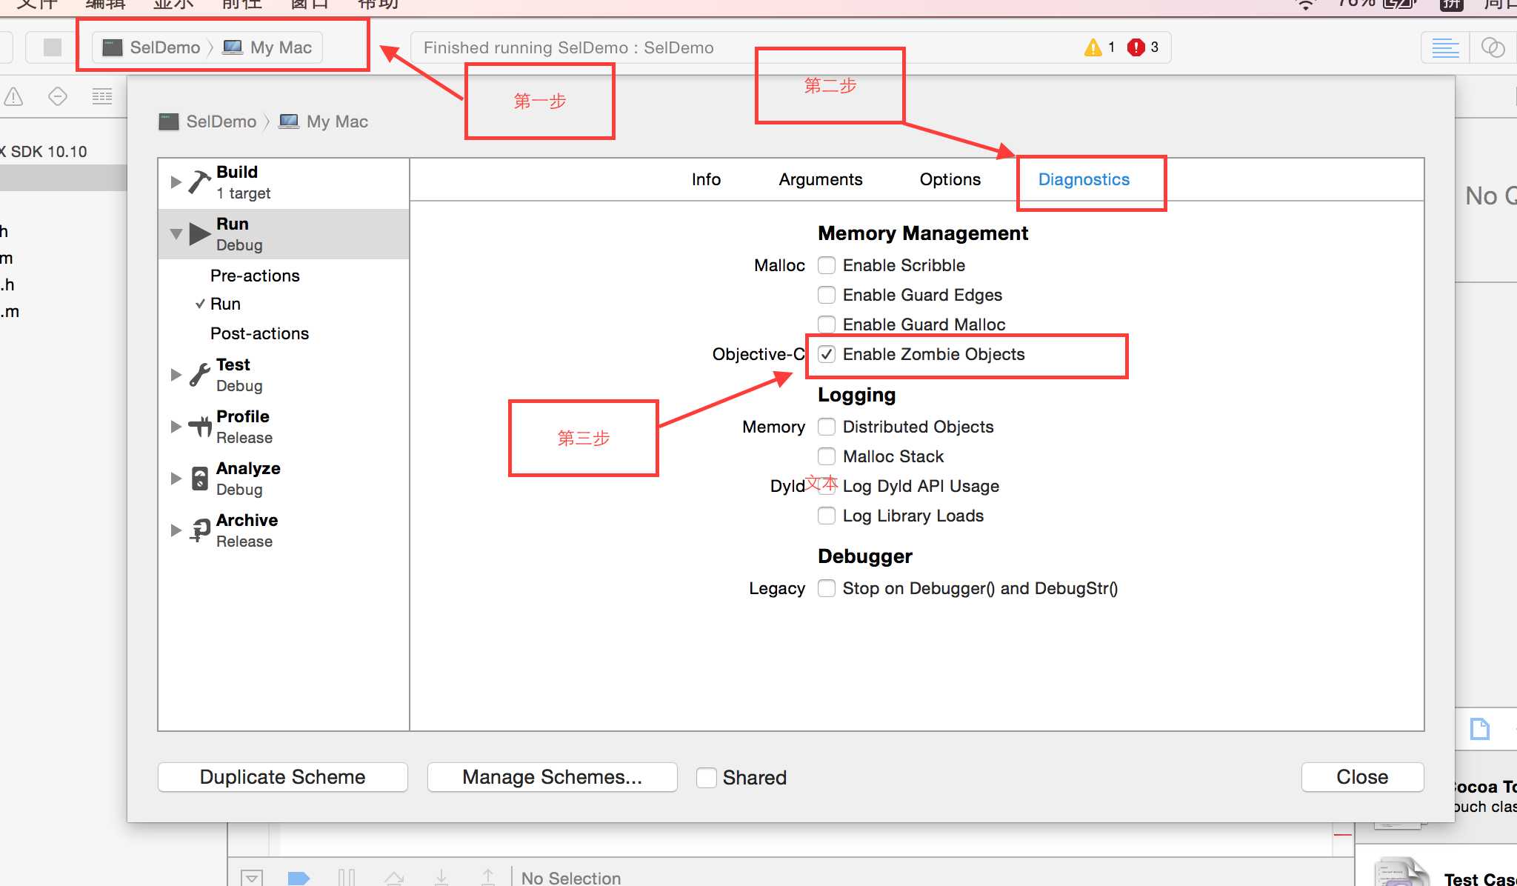1517x886 pixels.
Task: Enable Zombie Objects checkbox
Action: pyautogui.click(x=825, y=353)
